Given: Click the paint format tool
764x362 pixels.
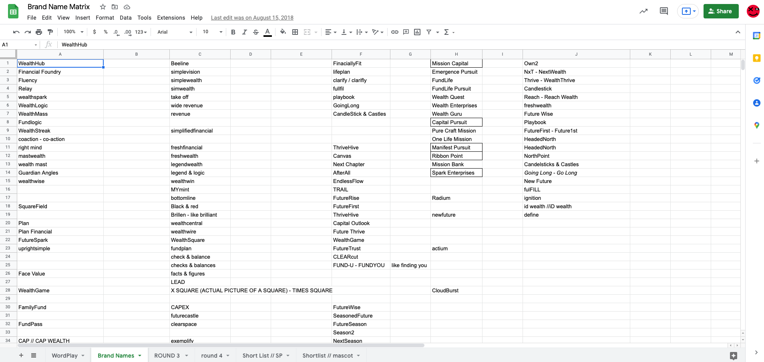Looking at the screenshot, I should [x=50, y=32].
